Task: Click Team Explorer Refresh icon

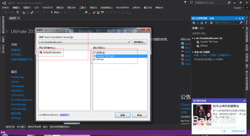Action: point(211,23)
